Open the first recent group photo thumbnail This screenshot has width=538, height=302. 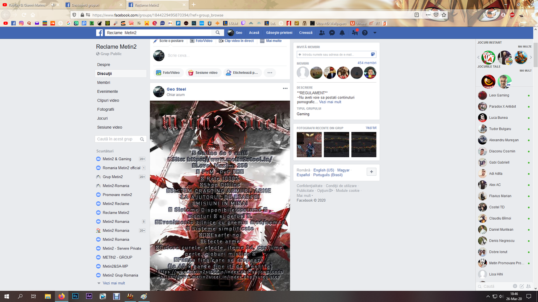pyautogui.click(x=309, y=144)
